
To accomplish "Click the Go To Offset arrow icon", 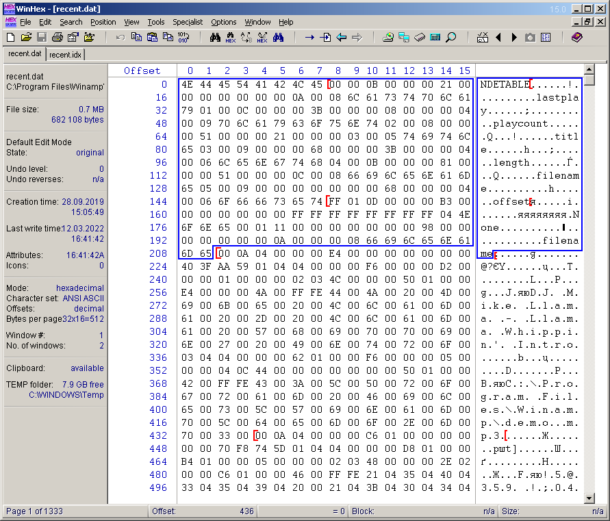I will pyautogui.click(x=310, y=38).
